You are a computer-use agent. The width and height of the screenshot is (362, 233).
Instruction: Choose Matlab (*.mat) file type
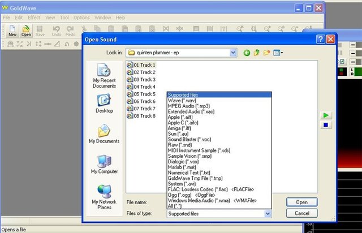tap(219, 167)
